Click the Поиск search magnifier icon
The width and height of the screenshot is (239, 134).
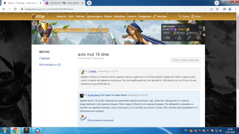pyautogui.click(x=180, y=16)
